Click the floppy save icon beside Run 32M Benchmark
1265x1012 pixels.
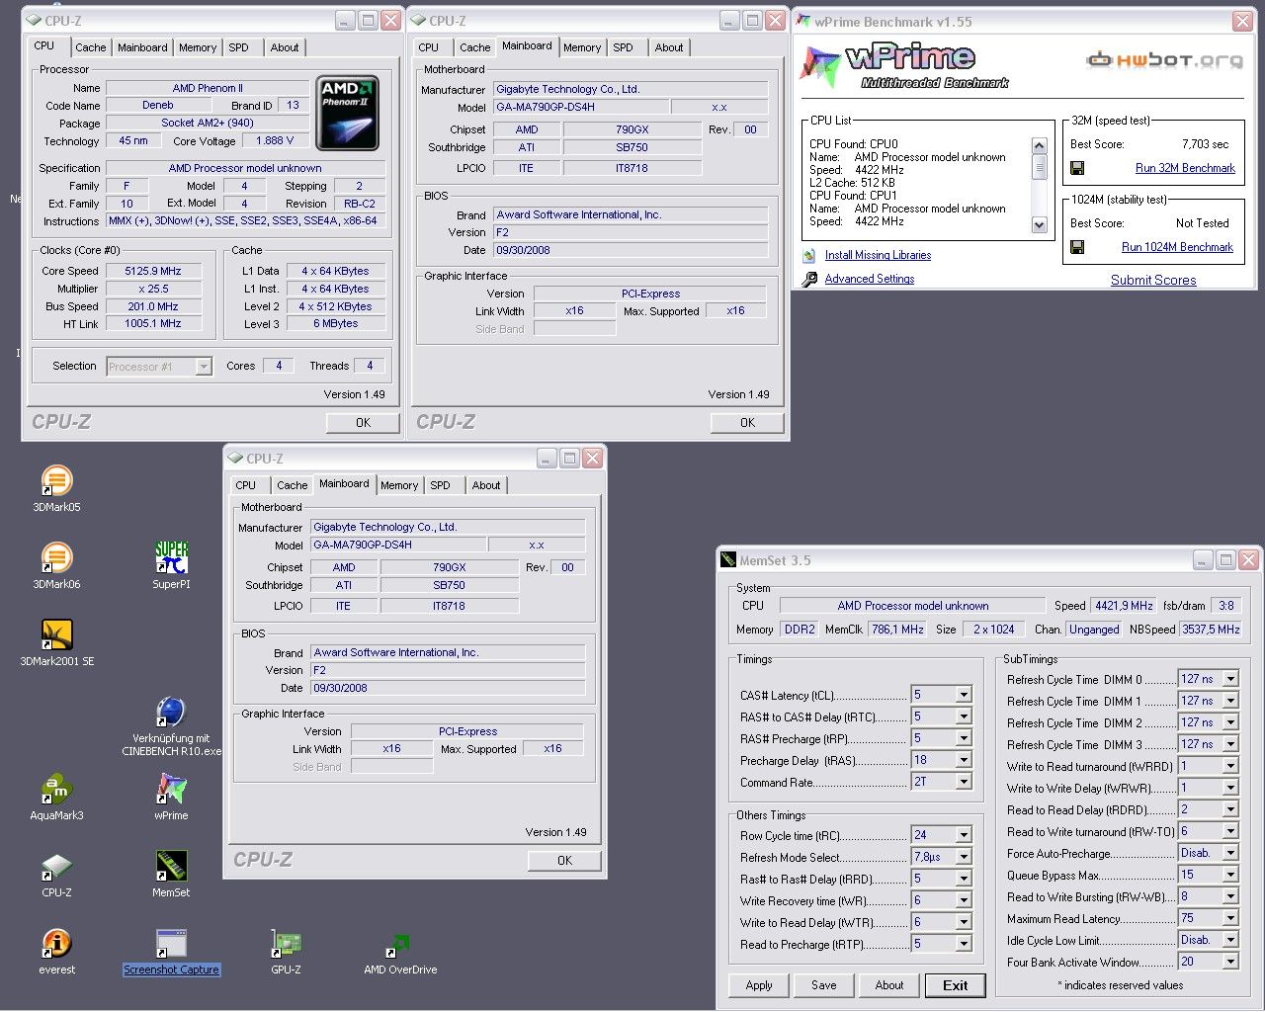(x=1077, y=168)
